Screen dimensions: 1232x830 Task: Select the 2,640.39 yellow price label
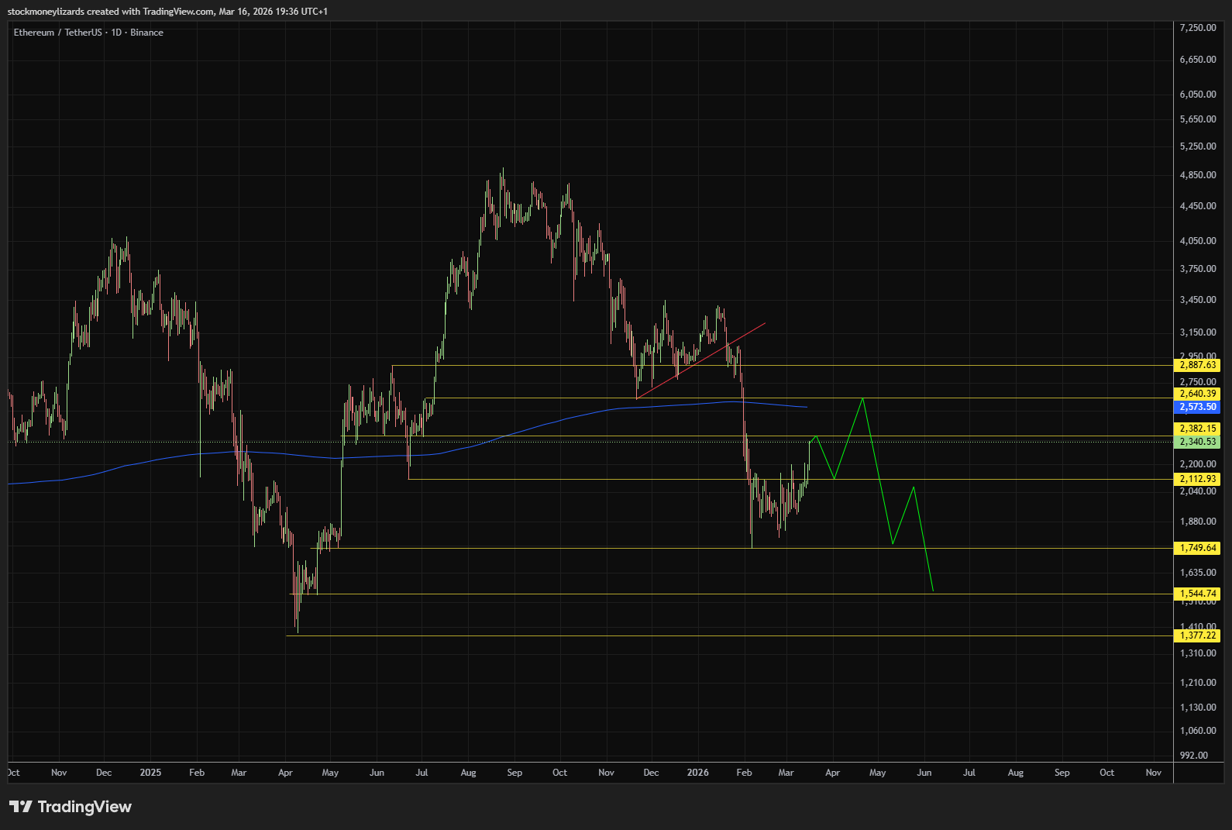coord(1197,394)
